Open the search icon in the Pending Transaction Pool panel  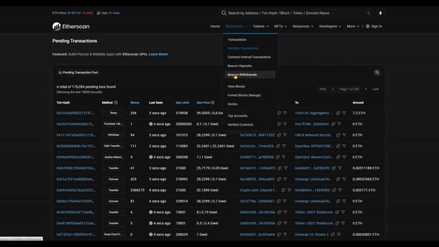pyautogui.click(x=377, y=73)
